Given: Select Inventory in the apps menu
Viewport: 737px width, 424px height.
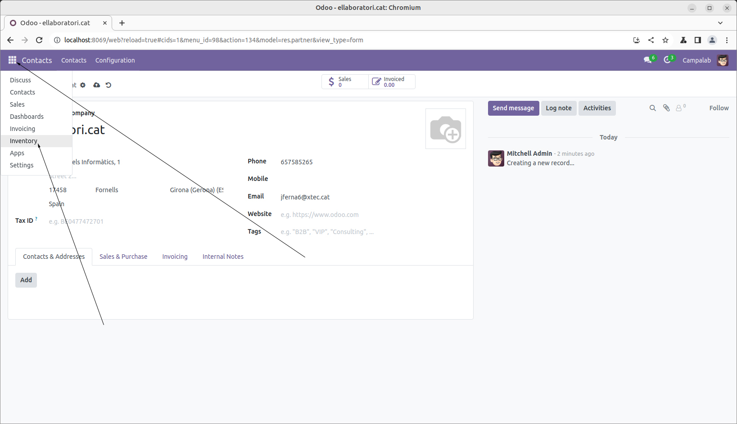Looking at the screenshot, I should click(23, 141).
